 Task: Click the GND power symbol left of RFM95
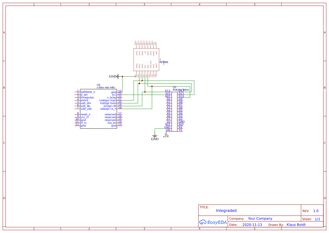(118, 76)
